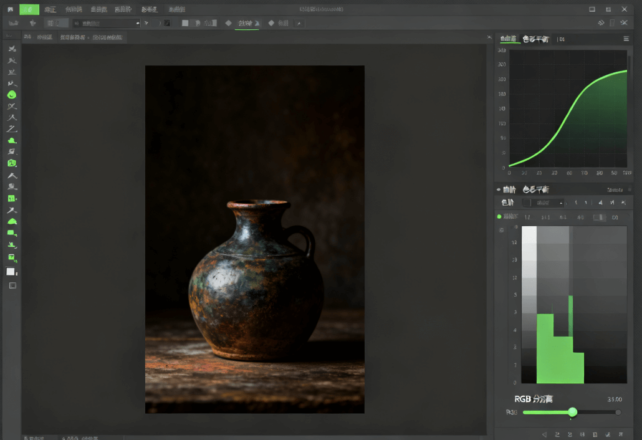This screenshot has height=440, width=642.
Task: Click the white foreground color swatch
Action: tap(11, 272)
